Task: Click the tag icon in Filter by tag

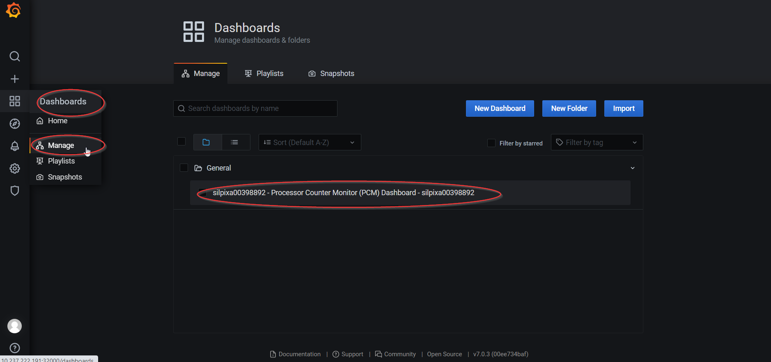Action: [559, 142]
